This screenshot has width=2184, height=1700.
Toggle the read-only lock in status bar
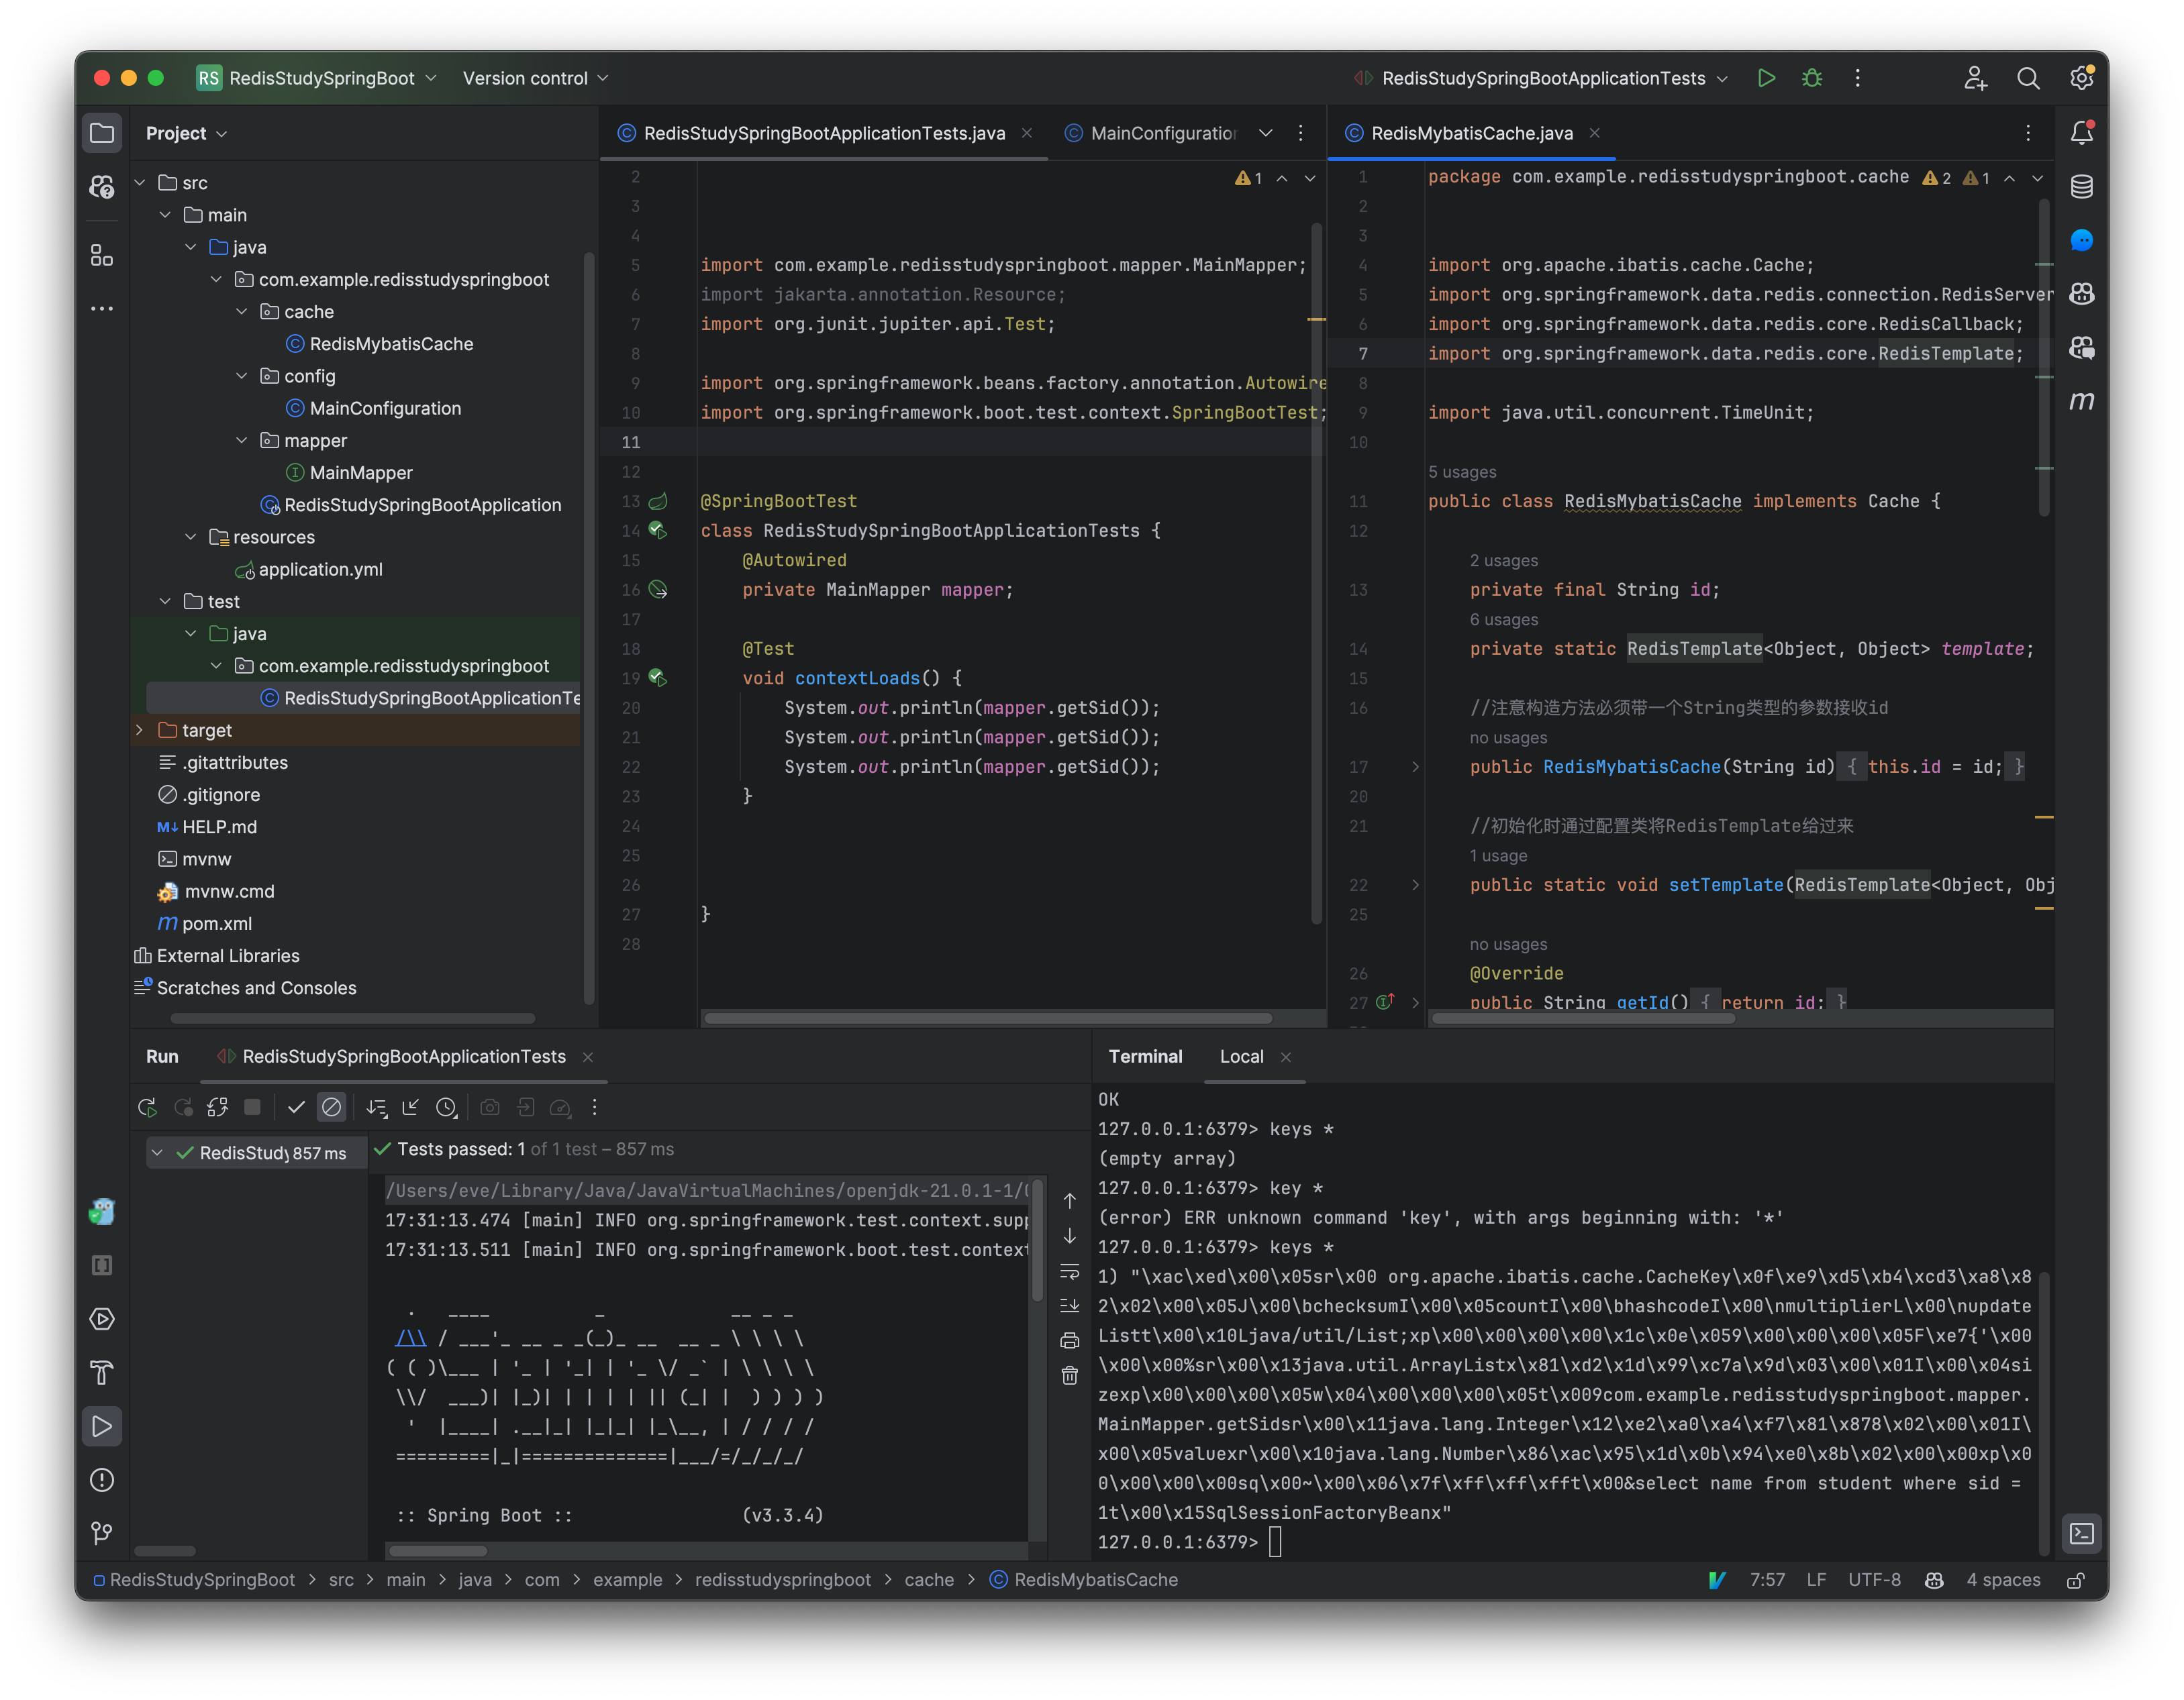2076,1580
